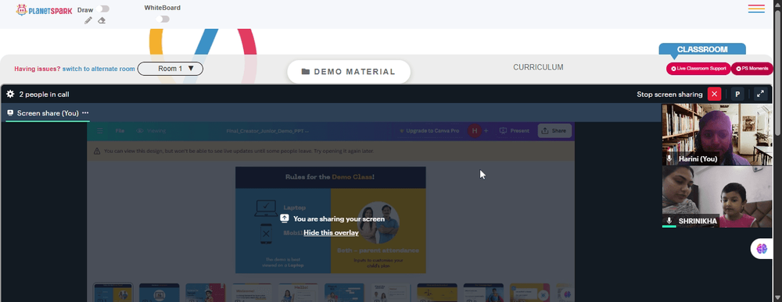
Task: Click the PlanetSpark logo
Action: pos(44,10)
